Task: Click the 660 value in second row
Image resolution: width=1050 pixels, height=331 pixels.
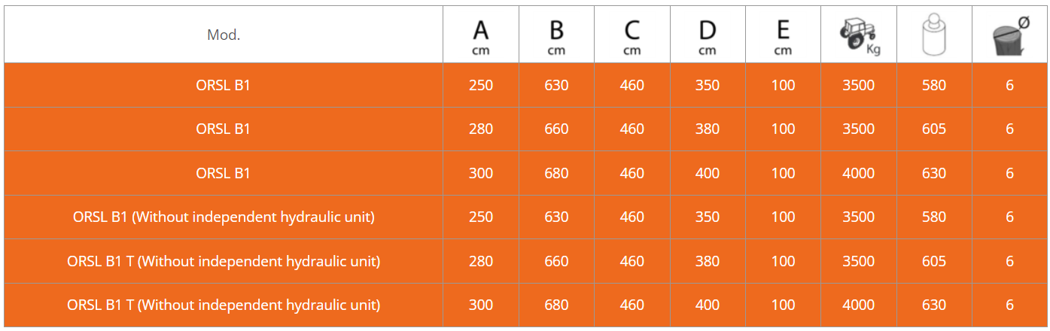Action: [556, 129]
